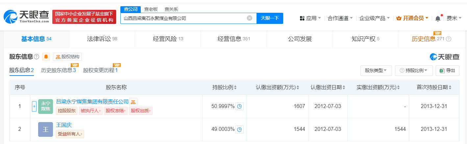Click equity structure icon beside 吕梁永宁煤焦集团有限责任公司
The height and width of the screenshot is (144, 467).
133,101
